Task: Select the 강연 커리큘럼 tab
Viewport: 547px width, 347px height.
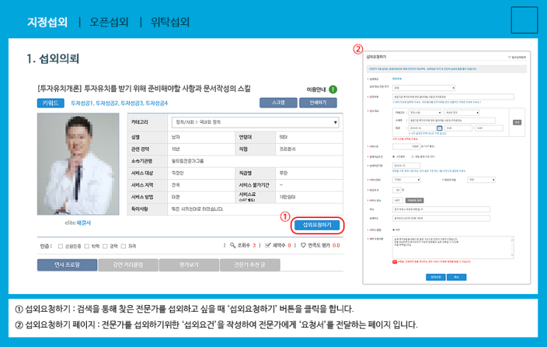Action: [x=128, y=265]
